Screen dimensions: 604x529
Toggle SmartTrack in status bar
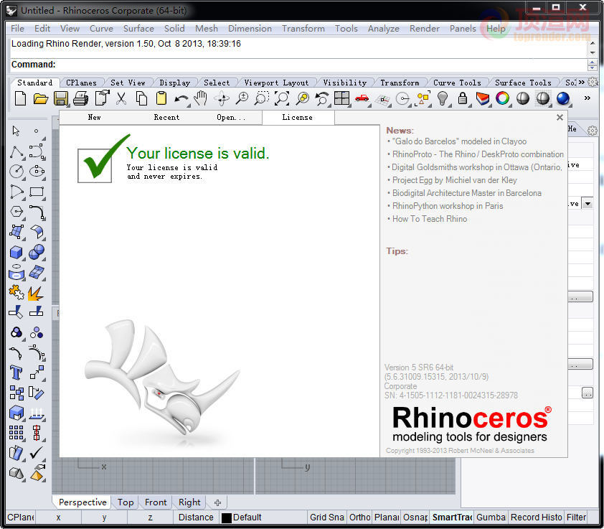[452, 517]
